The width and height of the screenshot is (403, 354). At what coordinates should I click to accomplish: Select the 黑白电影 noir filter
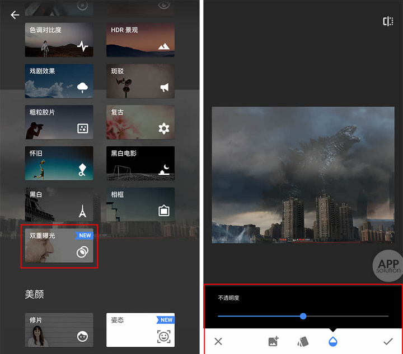140,163
